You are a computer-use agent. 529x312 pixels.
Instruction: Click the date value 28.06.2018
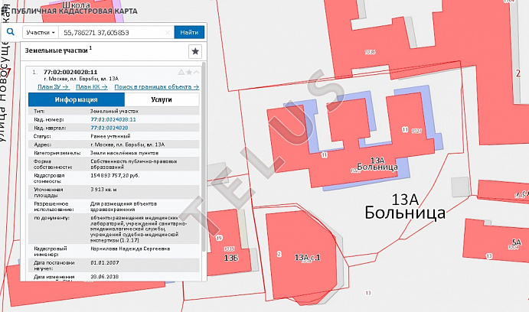click(105, 277)
